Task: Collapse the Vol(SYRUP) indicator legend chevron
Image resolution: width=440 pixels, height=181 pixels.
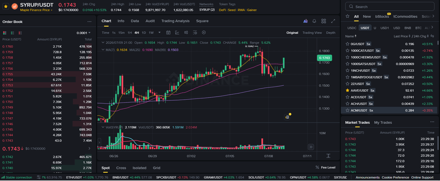Action: point(103,127)
